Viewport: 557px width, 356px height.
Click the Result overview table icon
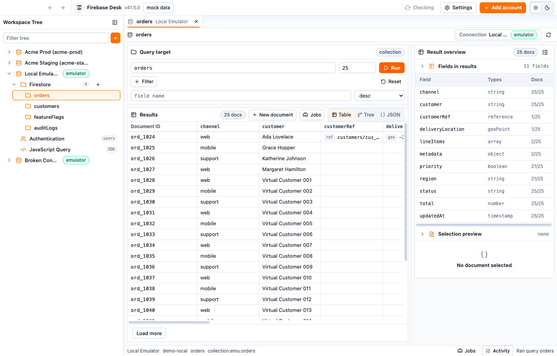pyautogui.click(x=421, y=52)
